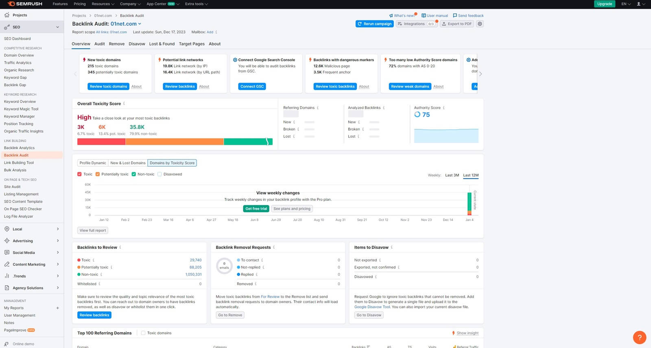This screenshot has height=348, width=651.
Task: Click the green non-toxic bar segment
Action: (x=248, y=142)
